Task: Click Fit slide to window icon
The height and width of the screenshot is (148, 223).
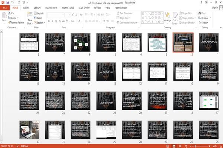Action: [x=221, y=146]
